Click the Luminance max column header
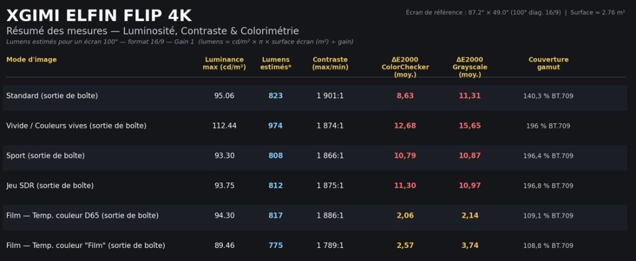Image resolution: width=636 pixels, height=261 pixels. [x=224, y=63]
